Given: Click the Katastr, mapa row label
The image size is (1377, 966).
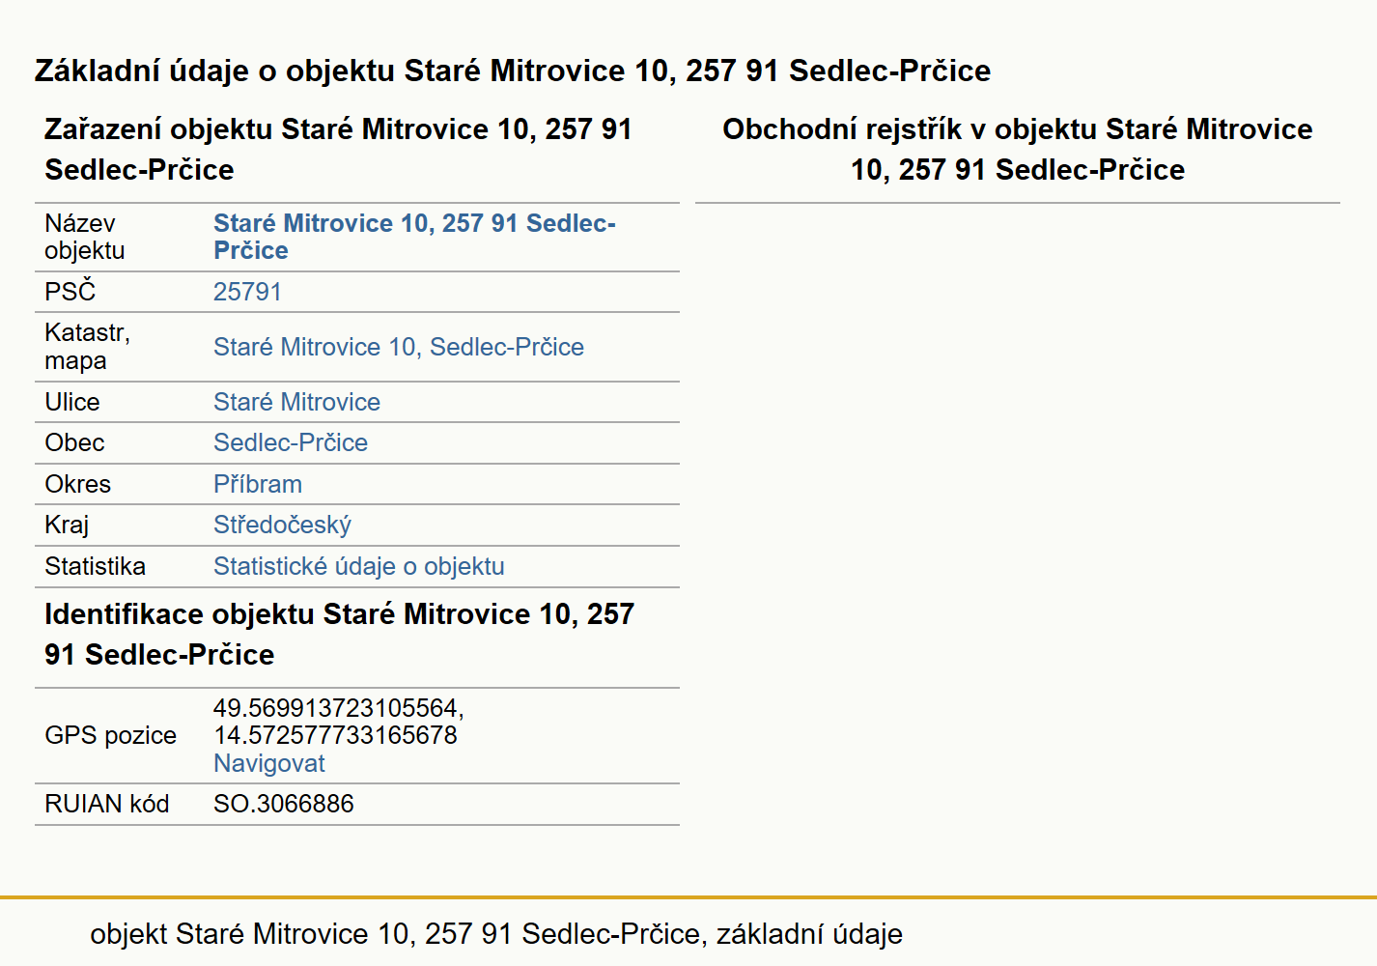Looking at the screenshot, I should pos(87,347).
